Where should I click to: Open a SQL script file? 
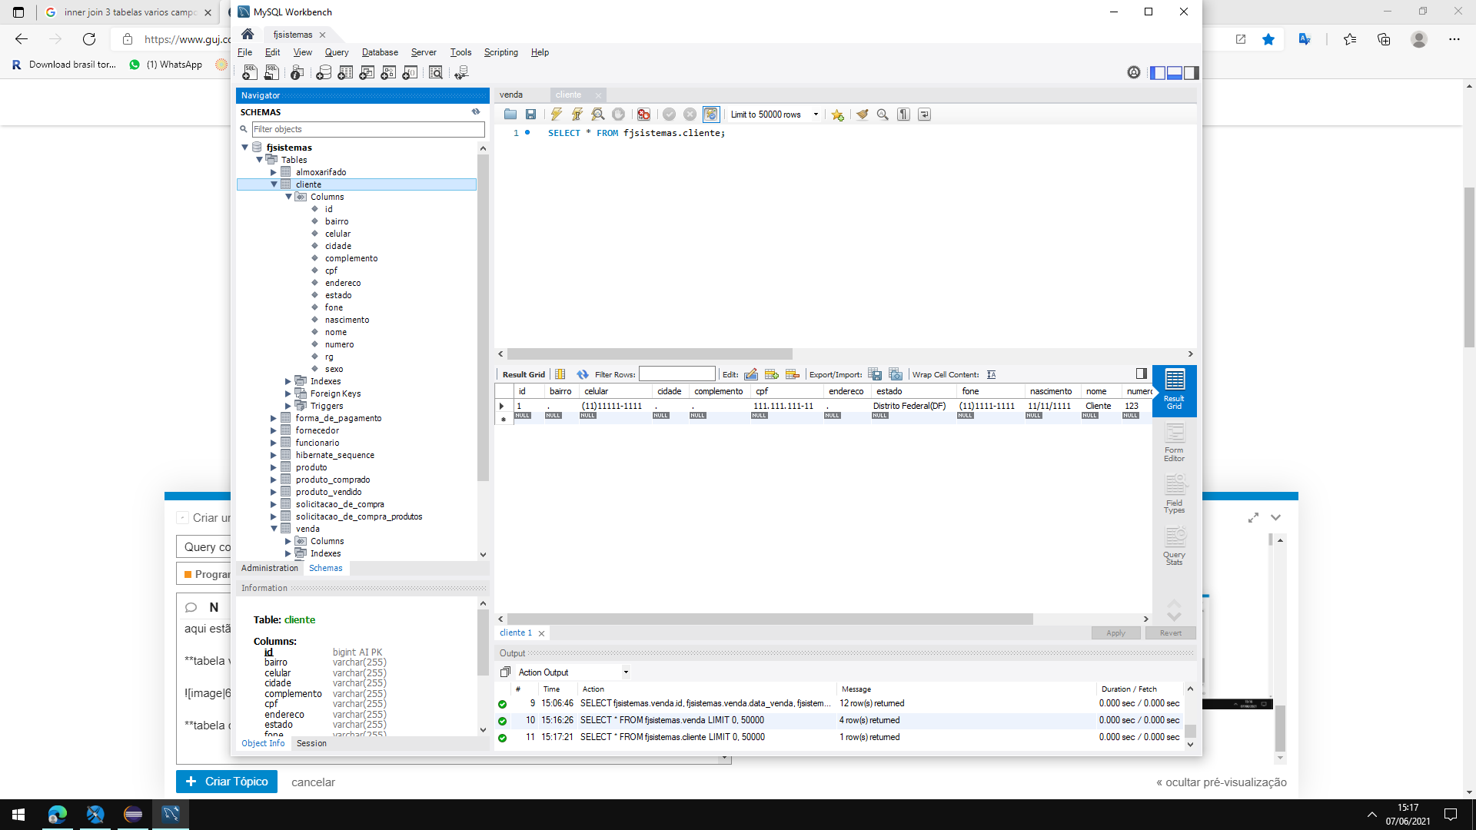510,115
